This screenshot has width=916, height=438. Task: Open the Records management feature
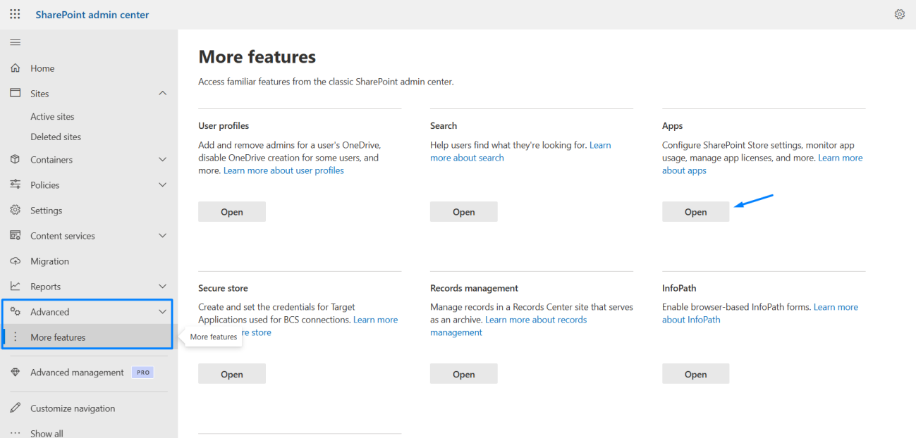(x=464, y=374)
